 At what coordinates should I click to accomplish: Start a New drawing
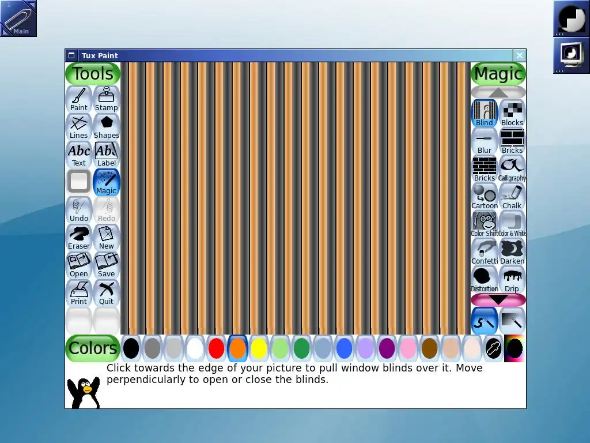tap(106, 238)
